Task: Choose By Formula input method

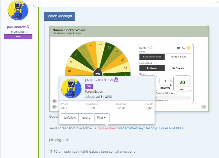Action: [178, 68]
